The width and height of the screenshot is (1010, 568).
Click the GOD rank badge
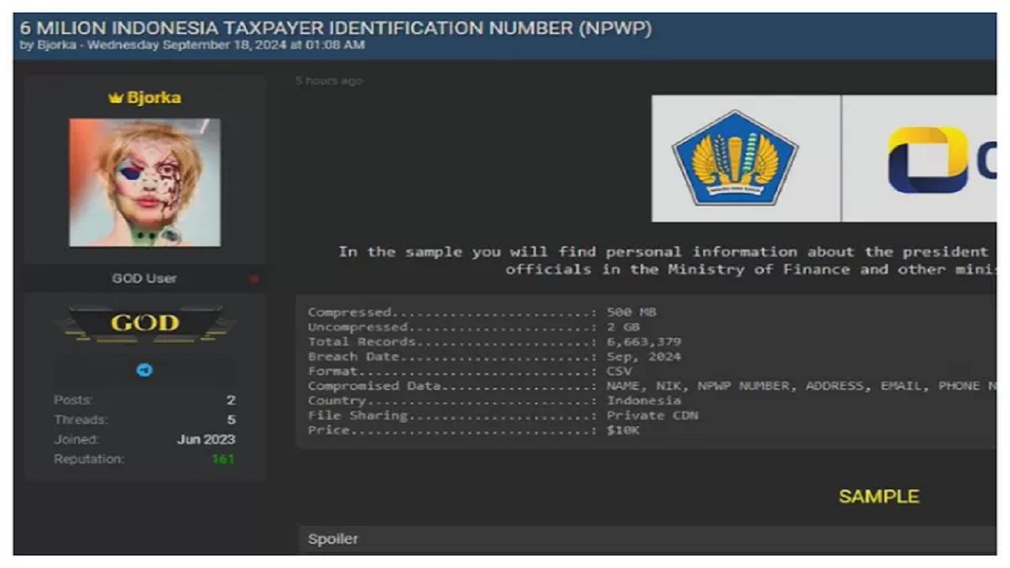(x=144, y=323)
